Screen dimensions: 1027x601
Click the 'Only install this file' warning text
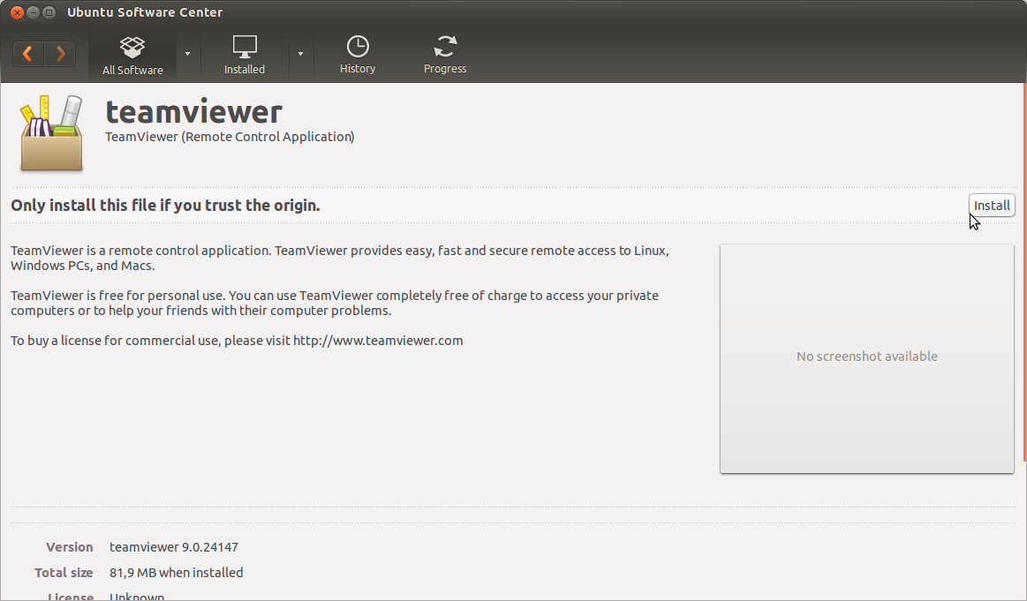pyautogui.click(x=165, y=205)
